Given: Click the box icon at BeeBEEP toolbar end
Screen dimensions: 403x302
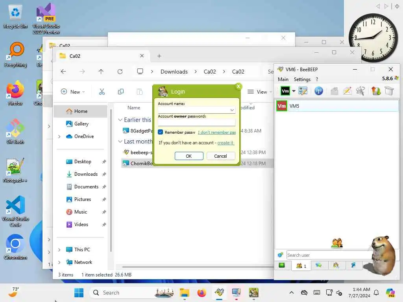Looking at the screenshot, I should [389, 91].
